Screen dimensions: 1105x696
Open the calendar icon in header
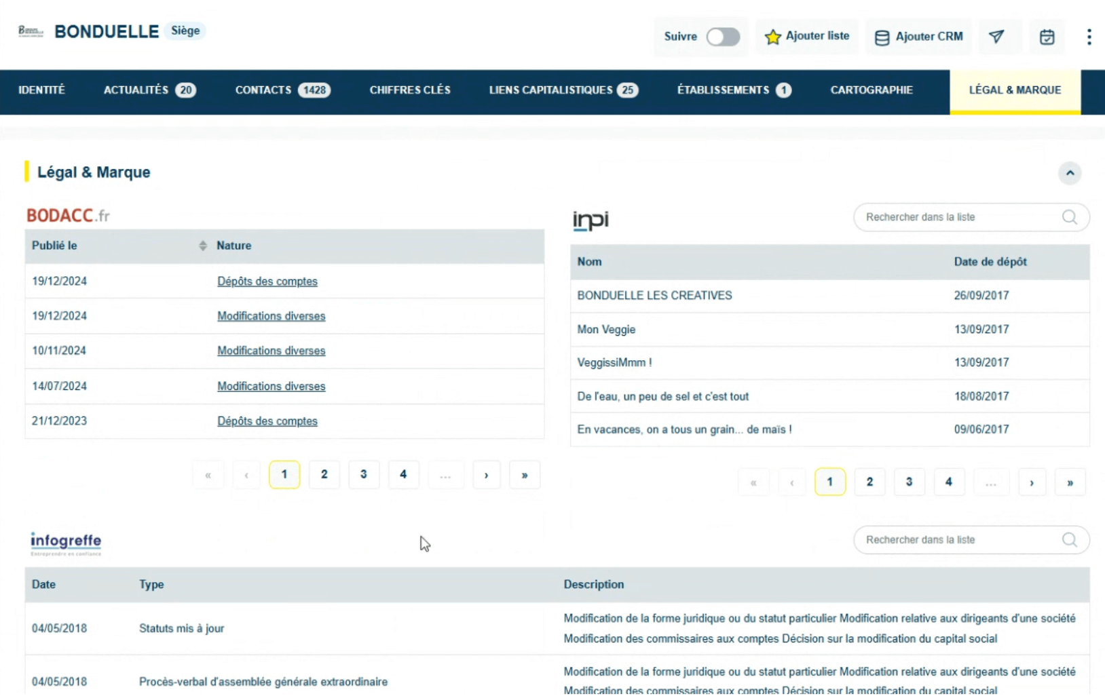coord(1047,37)
